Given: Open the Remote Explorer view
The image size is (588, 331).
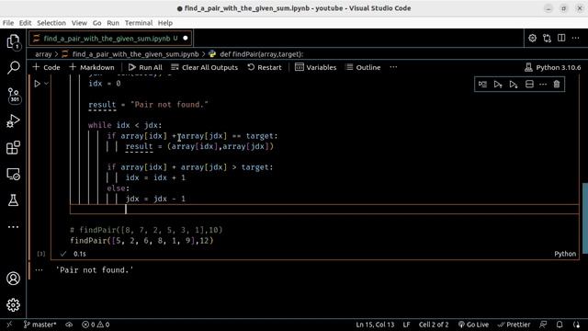Looking at the screenshot, I should point(13,174).
